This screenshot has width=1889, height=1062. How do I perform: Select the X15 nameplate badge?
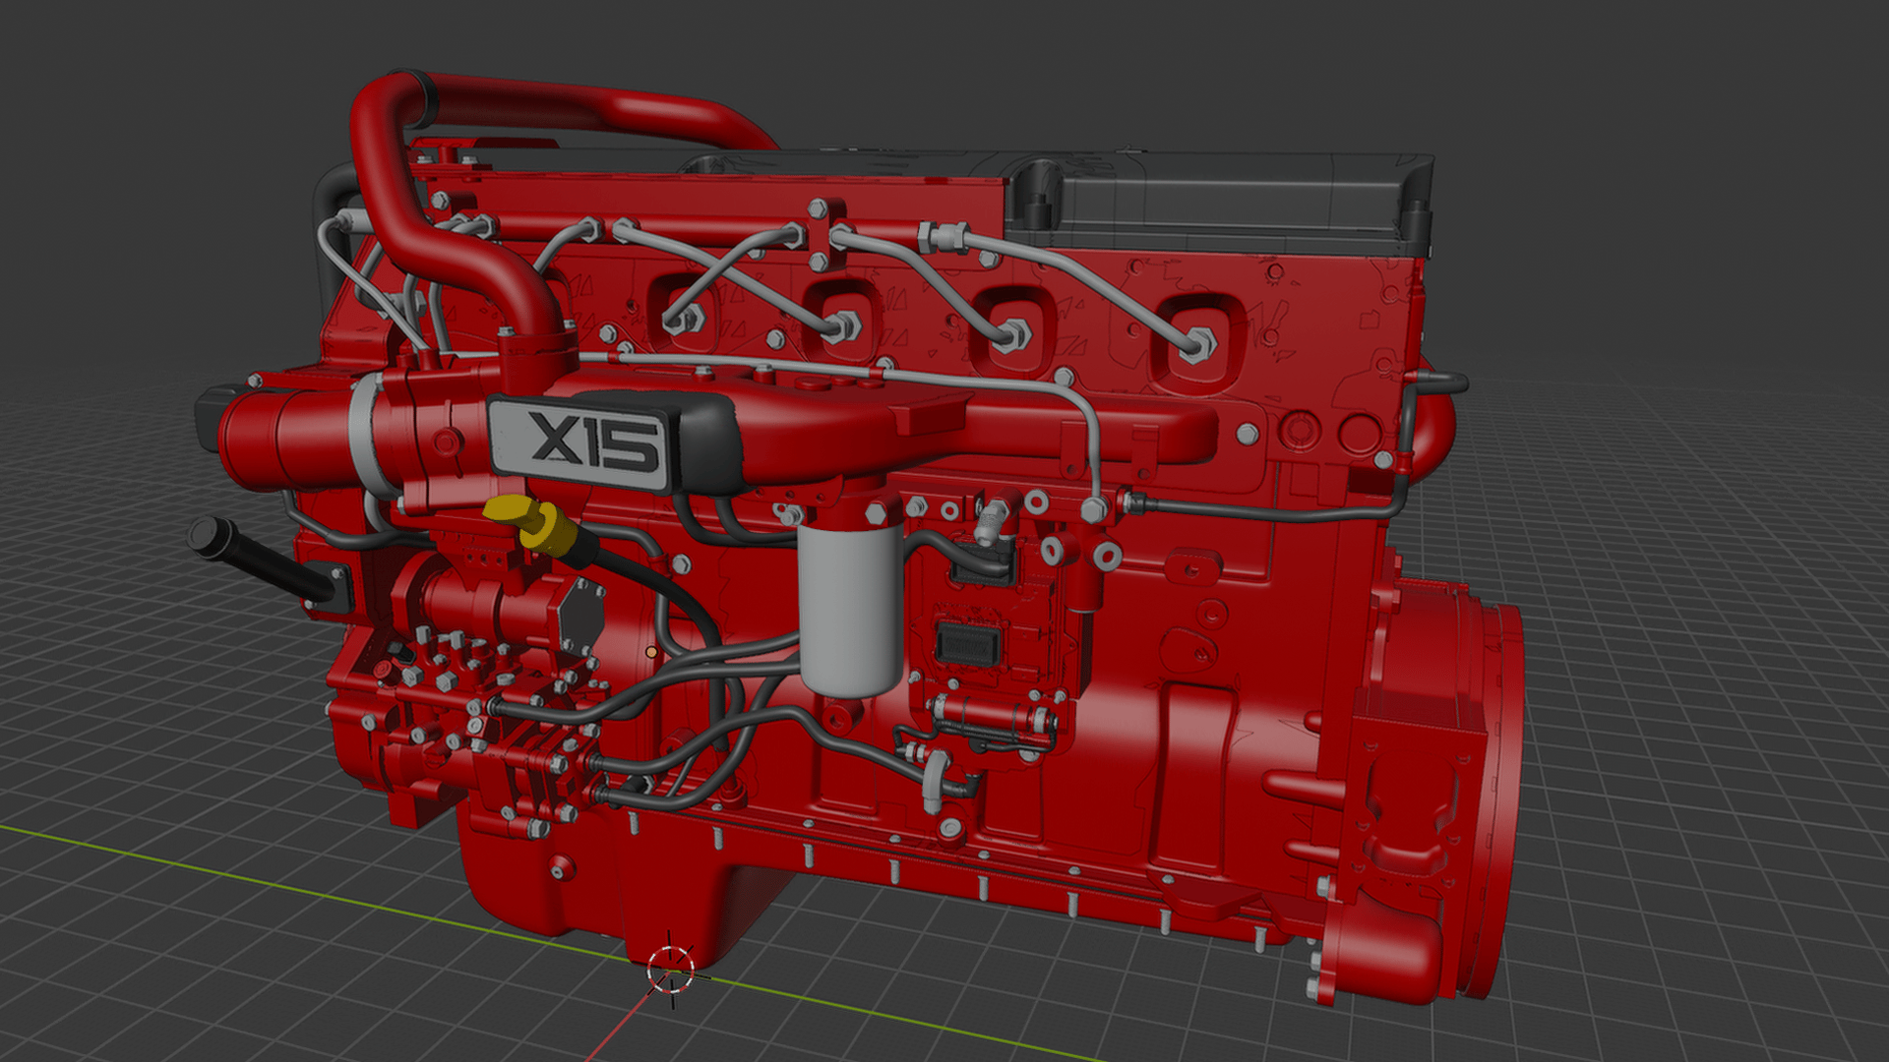coord(580,442)
